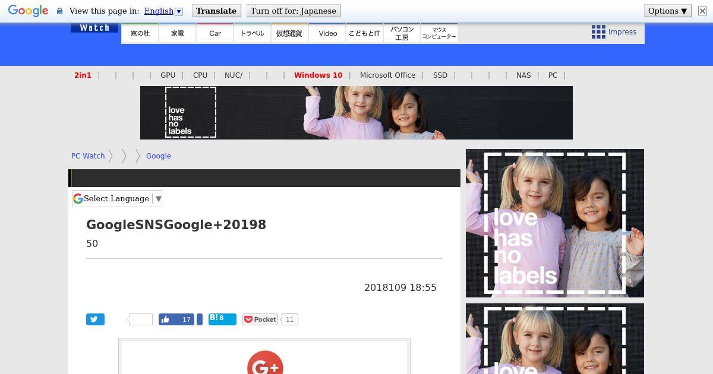Open the GPU topic link

point(168,75)
